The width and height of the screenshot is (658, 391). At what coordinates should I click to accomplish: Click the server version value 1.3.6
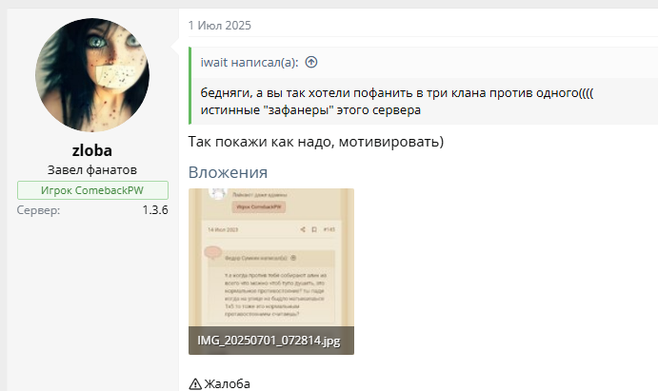[155, 209]
